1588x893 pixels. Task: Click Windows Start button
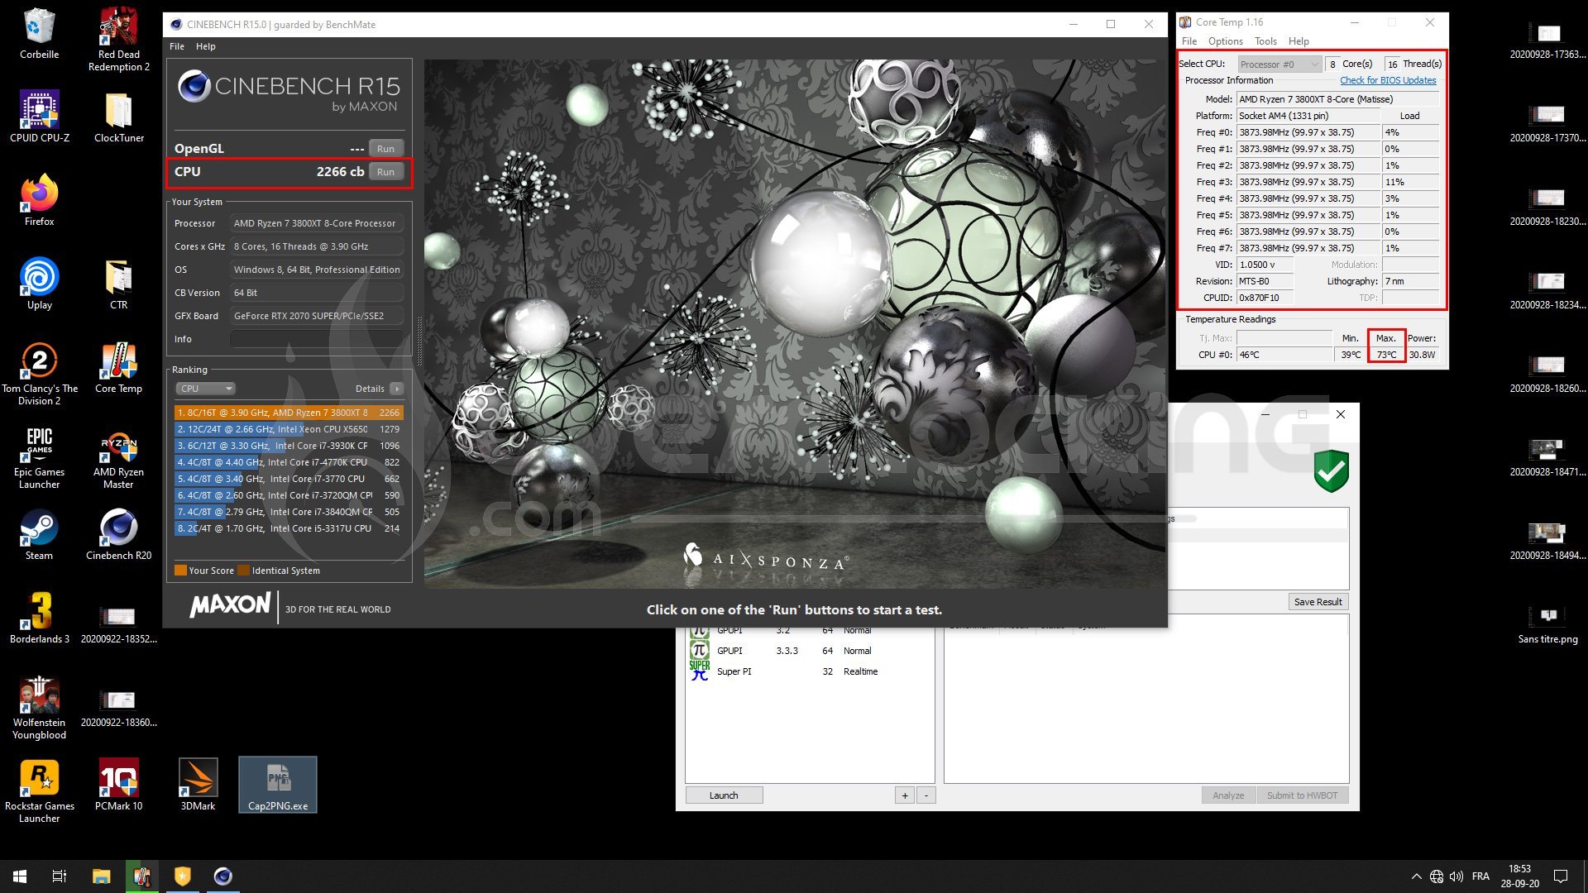tap(20, 876)
